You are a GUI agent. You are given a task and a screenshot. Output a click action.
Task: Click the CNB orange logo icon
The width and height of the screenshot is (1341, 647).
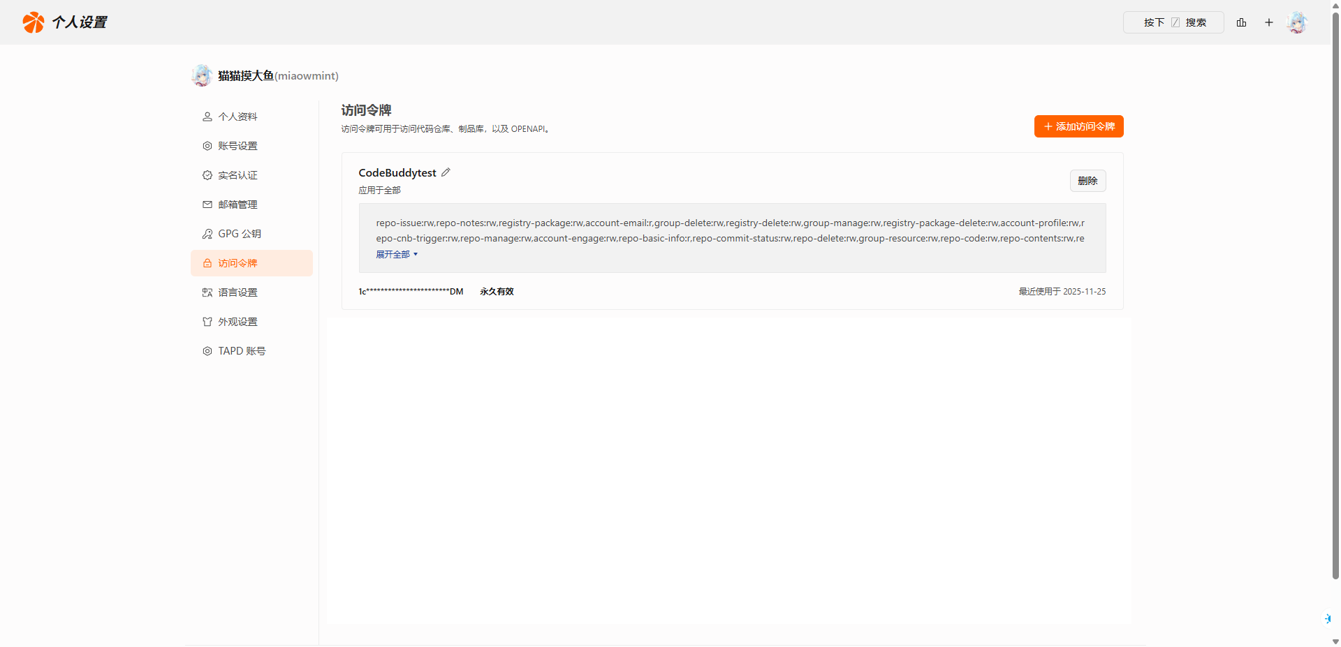click(x=33, y=22)
